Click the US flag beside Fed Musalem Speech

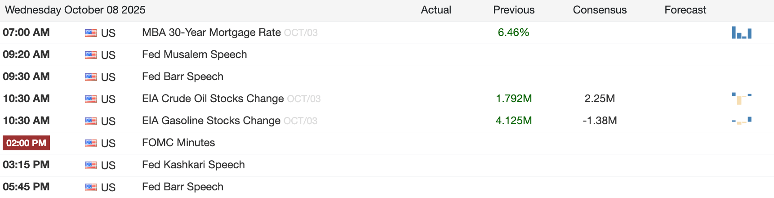(x=91, y=55)
